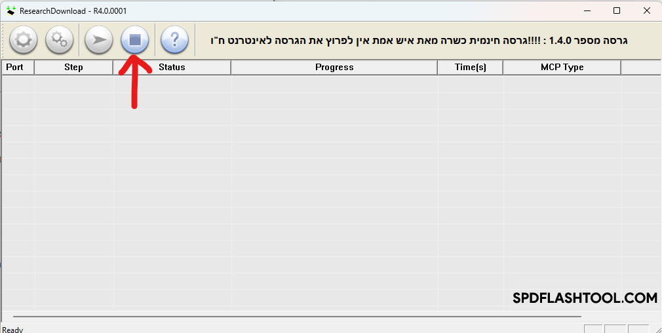Click the Ready status bar text
The height and width of the screenshot is (333, 662).
(13, 329)
